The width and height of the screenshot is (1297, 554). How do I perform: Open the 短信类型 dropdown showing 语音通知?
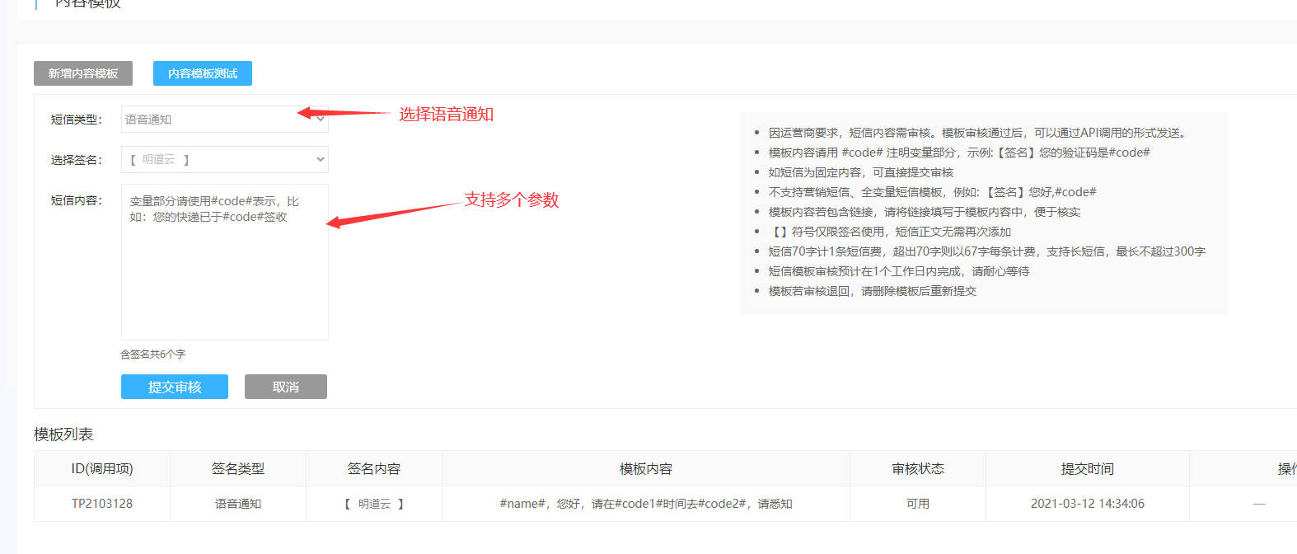224,120
